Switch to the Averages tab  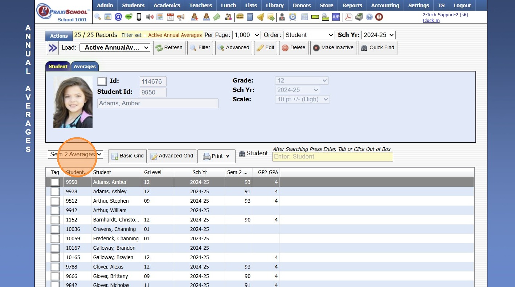click(x=85, y=66)
